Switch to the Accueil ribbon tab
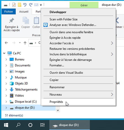The width and height of the screenshot is (124, 130). tap(24, 11)
